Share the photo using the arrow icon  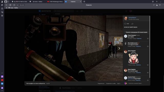tap(132, 24)
